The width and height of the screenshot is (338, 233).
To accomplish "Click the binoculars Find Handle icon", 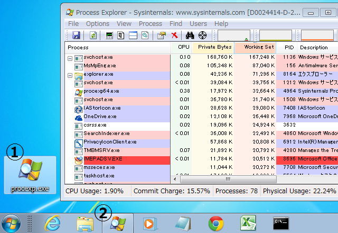I will [190, 35].
